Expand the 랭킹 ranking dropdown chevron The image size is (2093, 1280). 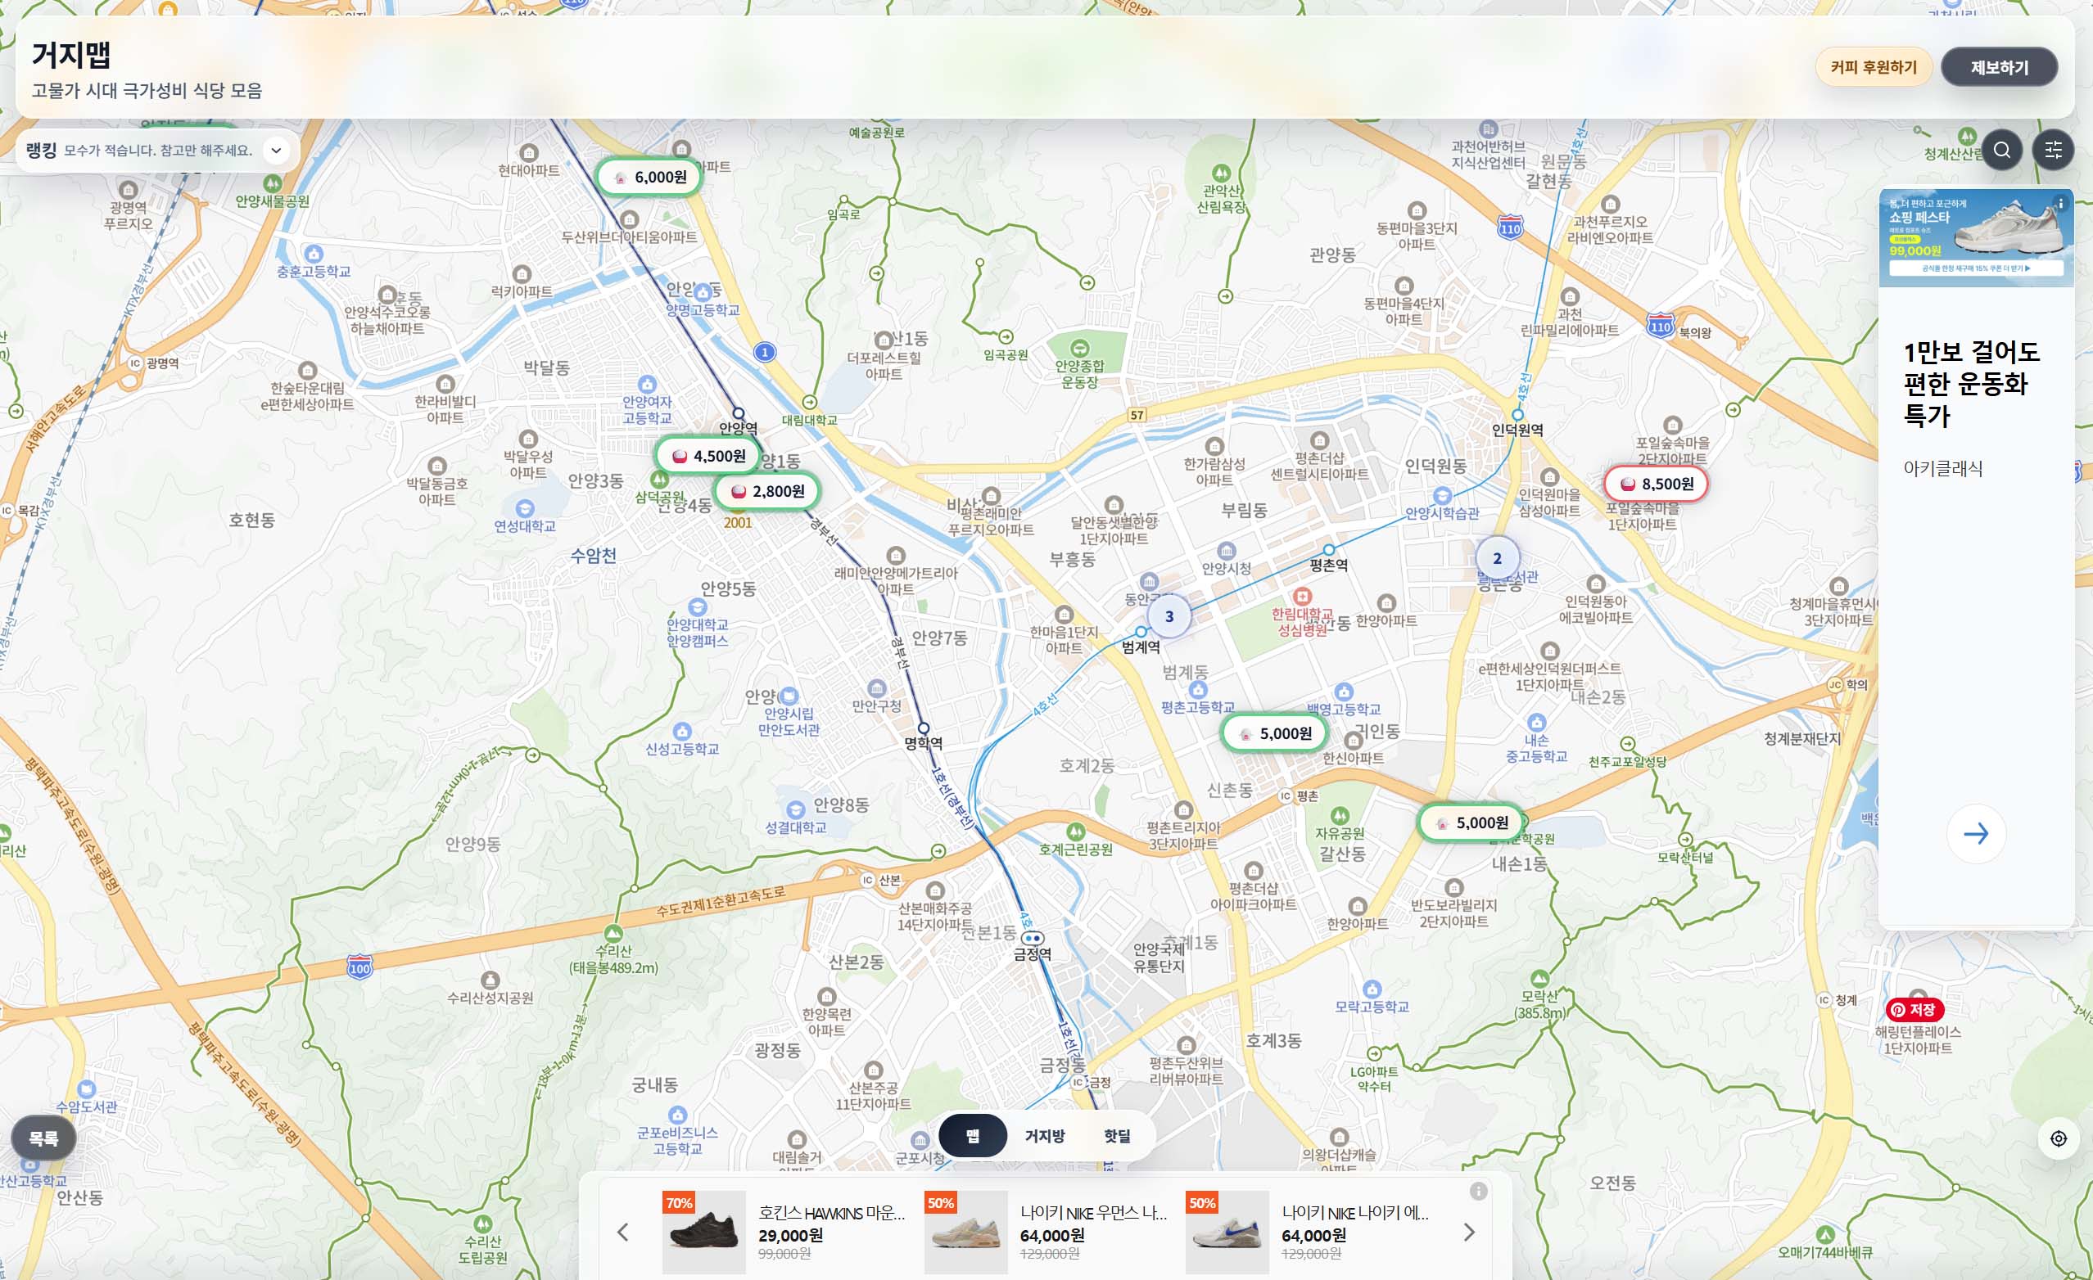click(276, 151)
